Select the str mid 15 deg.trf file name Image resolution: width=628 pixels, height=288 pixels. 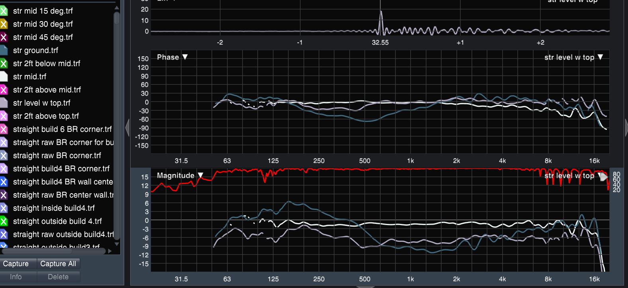coord(43,11)
